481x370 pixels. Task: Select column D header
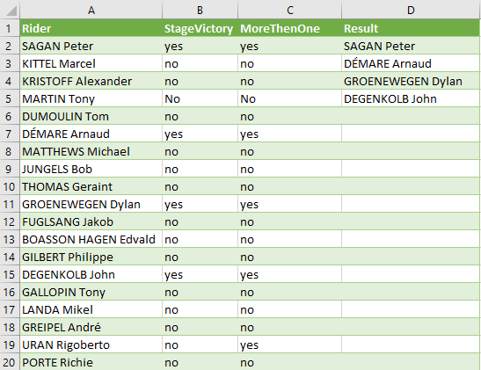(411, 11)
